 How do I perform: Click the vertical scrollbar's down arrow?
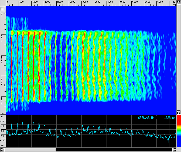(178, 112)
